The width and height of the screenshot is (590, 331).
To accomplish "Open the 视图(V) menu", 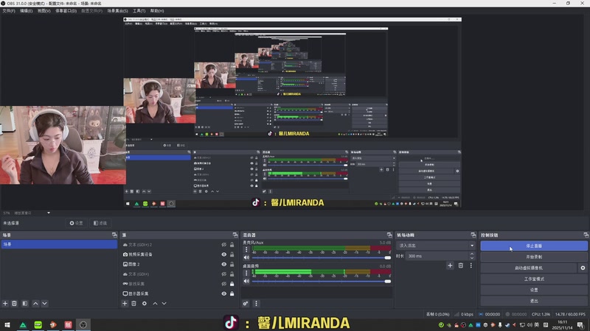I will point(44,11).
